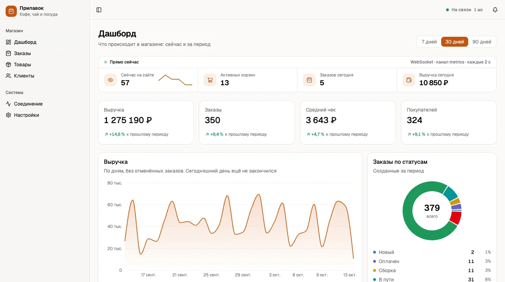Click the wallet icon beside Выручка сегодня

tap(409, 80)
